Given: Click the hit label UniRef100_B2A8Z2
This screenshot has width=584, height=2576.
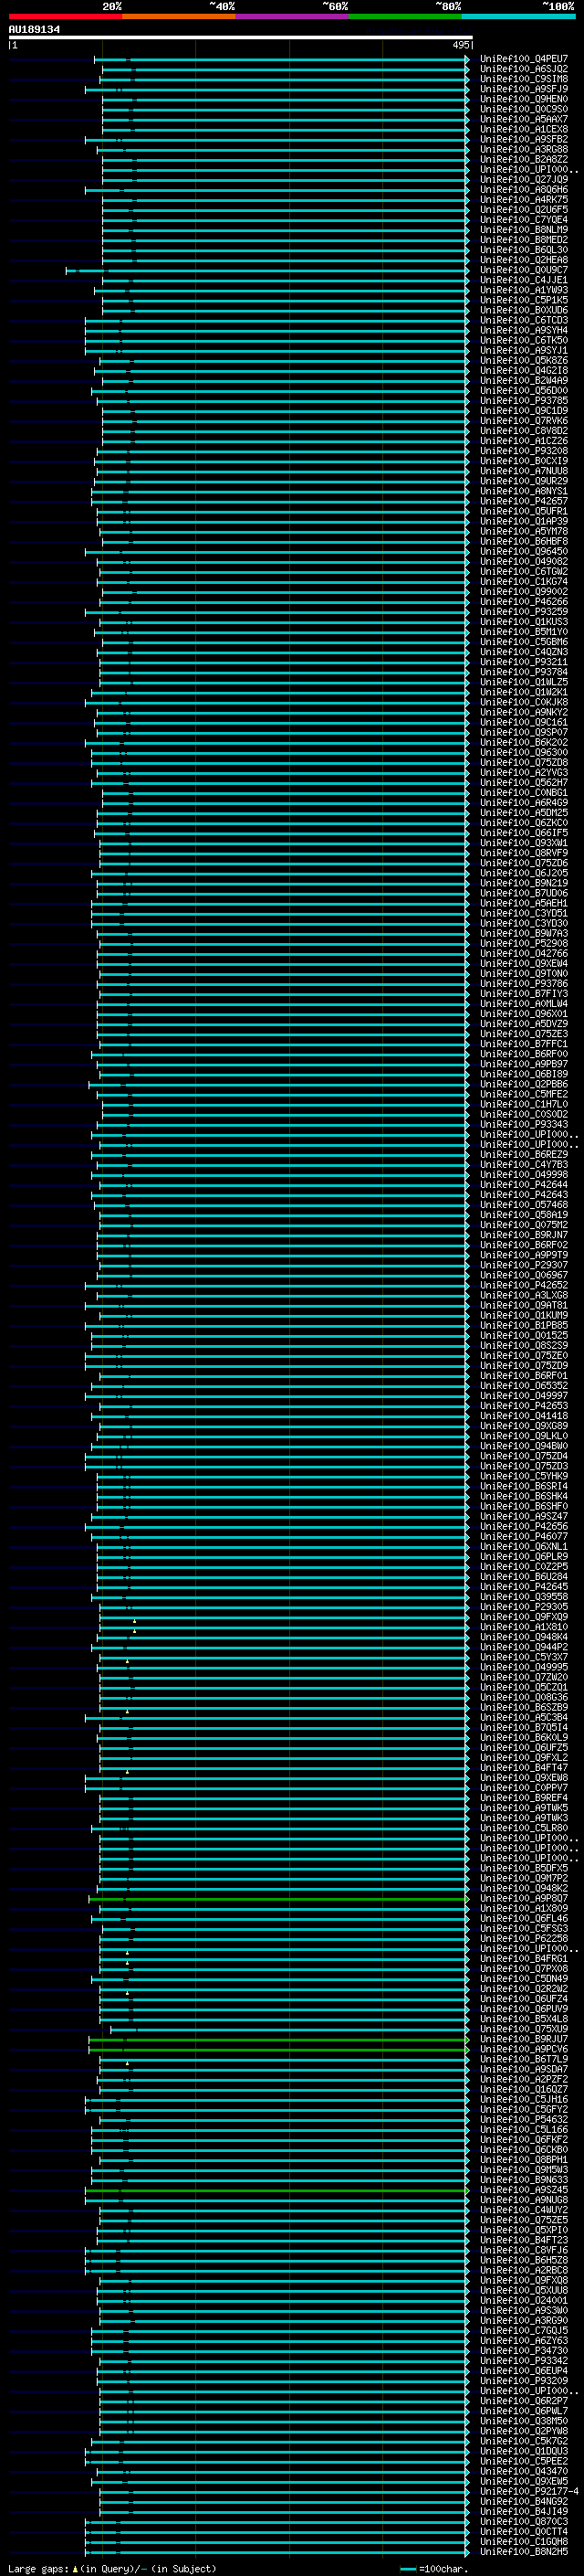Looking at the screenshot, I should tap(524, 159).
